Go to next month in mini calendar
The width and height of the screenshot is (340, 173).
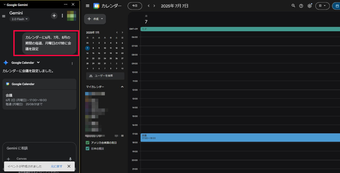122,32
